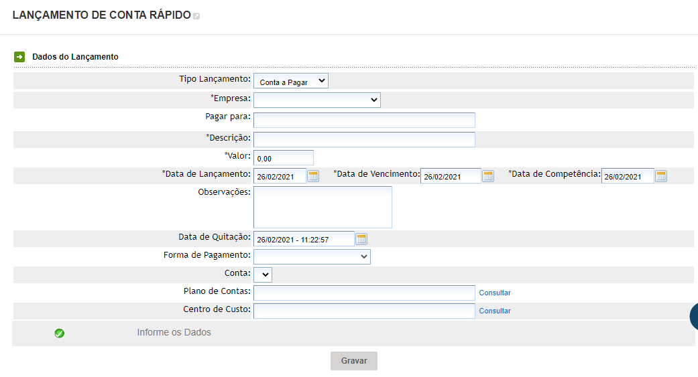Click inside the Observações text area

click(323, 207)
